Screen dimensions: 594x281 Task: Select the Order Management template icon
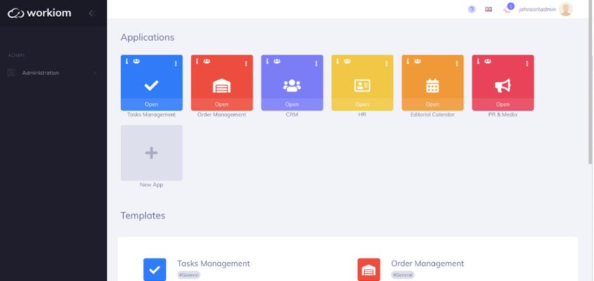point(368,270)
